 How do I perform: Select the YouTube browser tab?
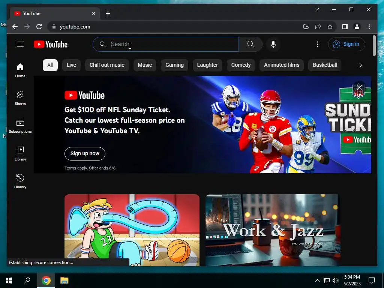54,13
